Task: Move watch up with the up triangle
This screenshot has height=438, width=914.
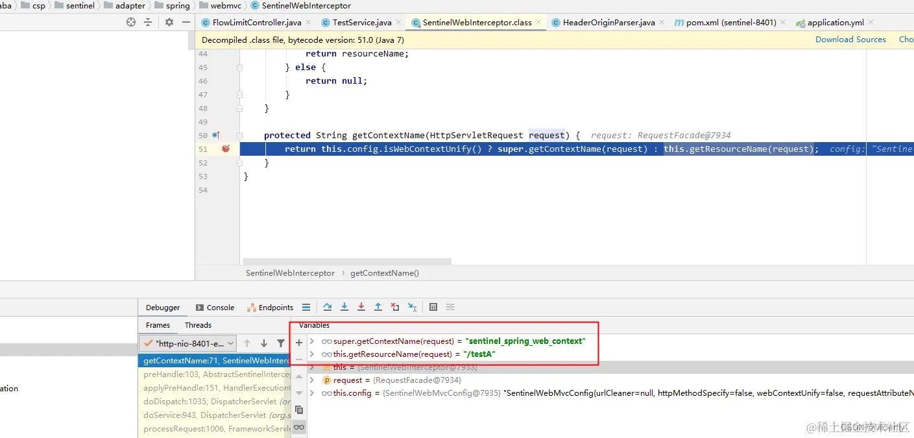Action: 299,376
